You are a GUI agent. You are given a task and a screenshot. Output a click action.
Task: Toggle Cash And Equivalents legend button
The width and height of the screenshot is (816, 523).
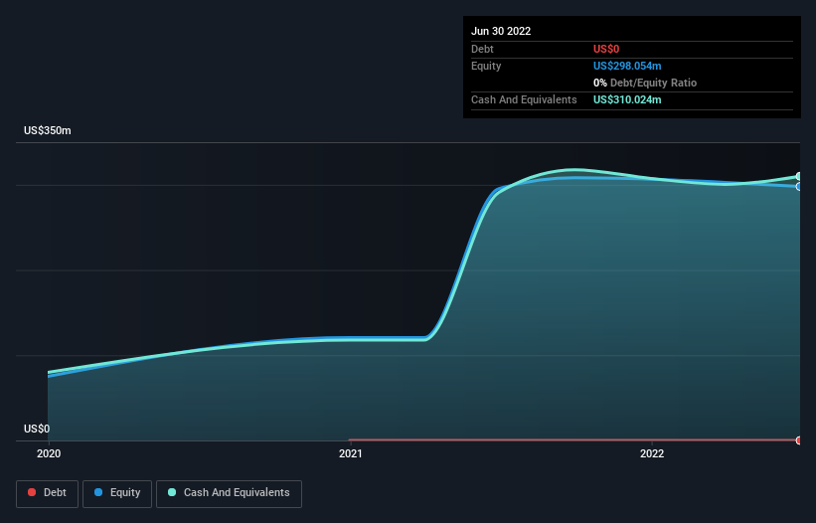(x=229, y=493)
